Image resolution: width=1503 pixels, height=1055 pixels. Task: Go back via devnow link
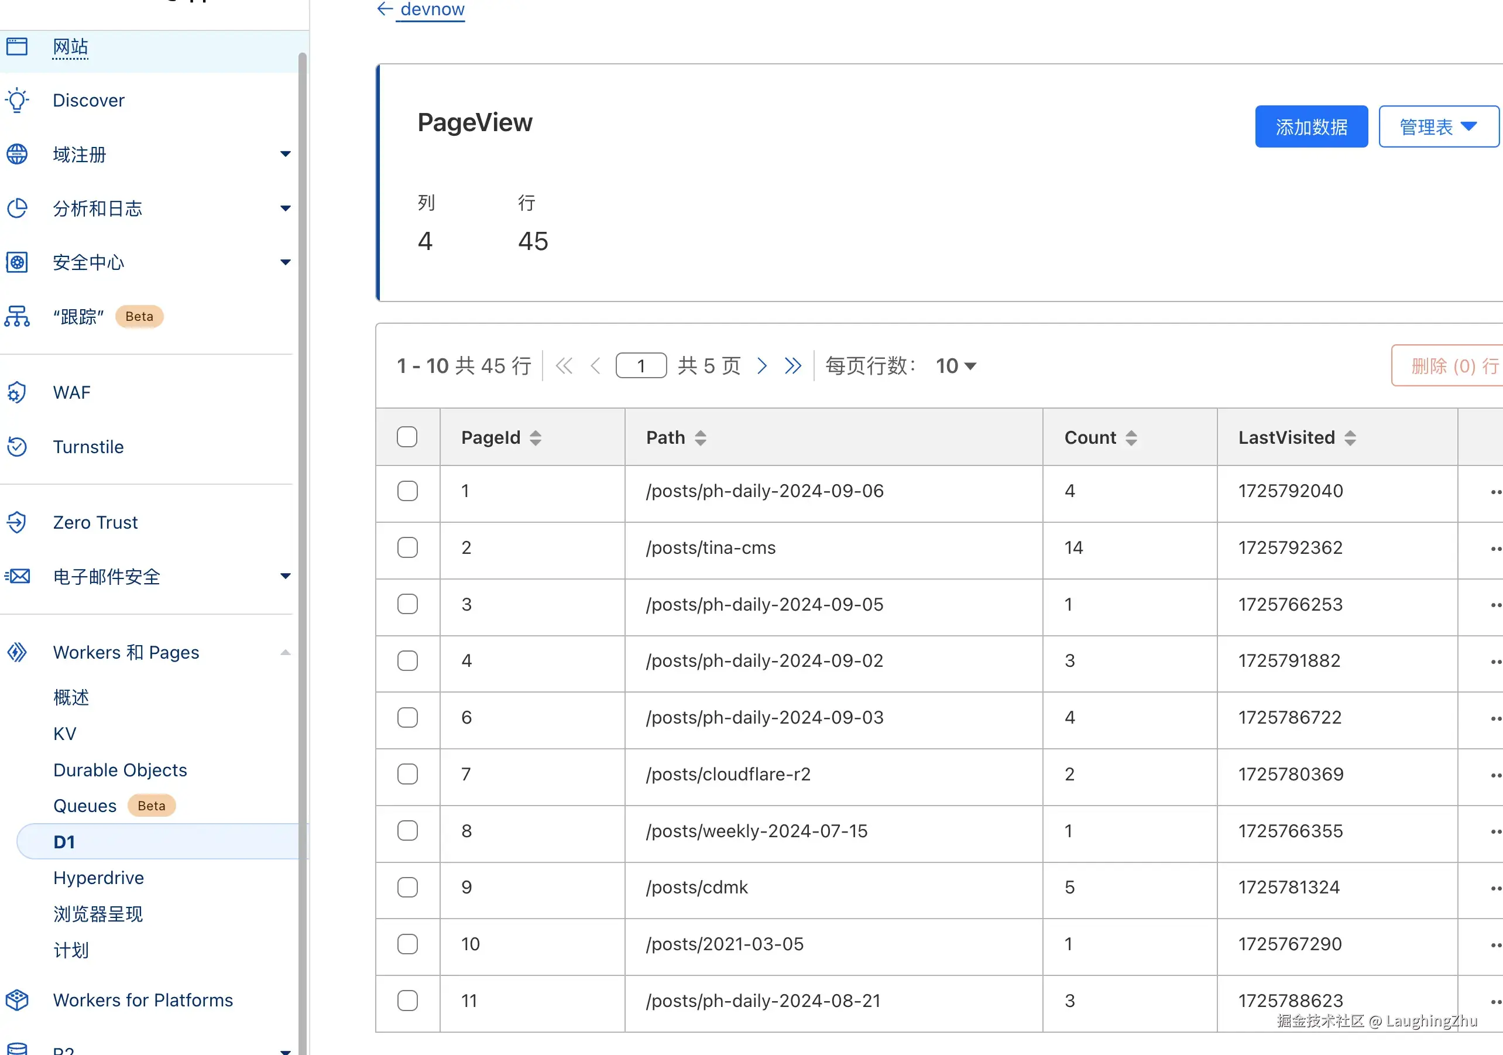pyautogui.click(x=431, y=9)
